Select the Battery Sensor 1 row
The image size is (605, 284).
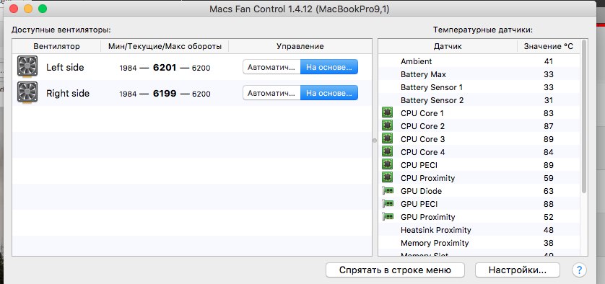click(x=479, y=87)
